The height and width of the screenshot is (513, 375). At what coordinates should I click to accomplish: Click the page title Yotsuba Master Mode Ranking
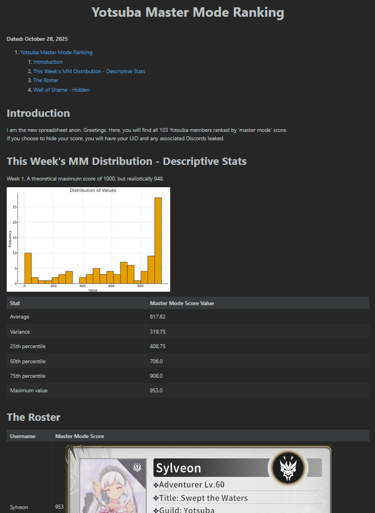pos(188,12)
